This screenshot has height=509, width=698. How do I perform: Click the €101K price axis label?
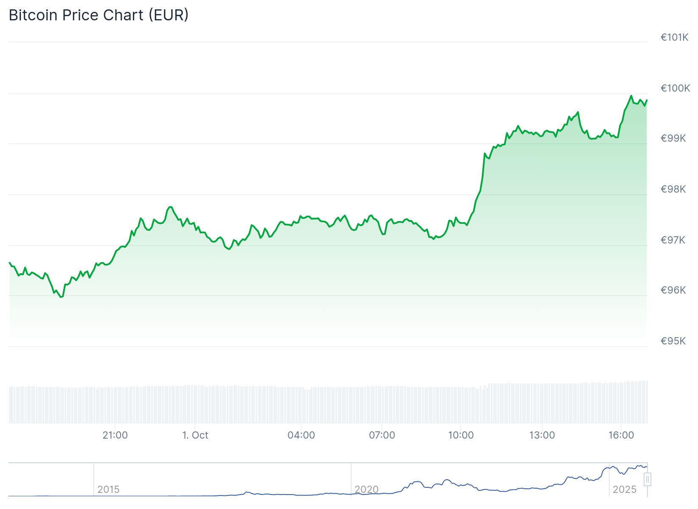click(x=674, y=37)
